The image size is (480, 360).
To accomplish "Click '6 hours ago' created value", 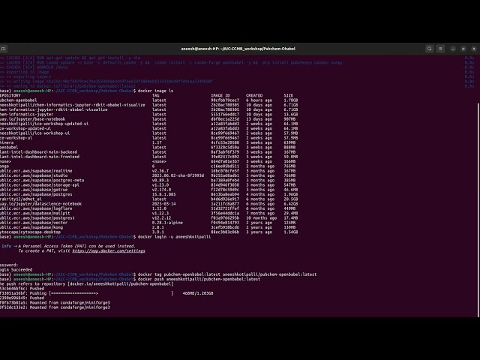I will [259, 100].
